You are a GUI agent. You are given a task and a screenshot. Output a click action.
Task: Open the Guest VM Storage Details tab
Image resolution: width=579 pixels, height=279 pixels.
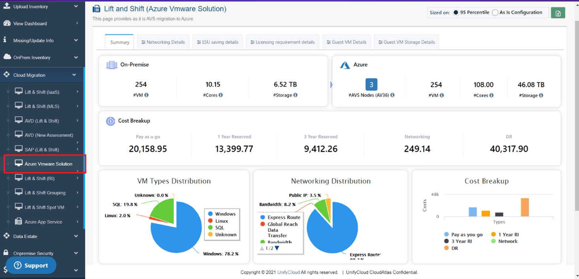pos(407,42)
